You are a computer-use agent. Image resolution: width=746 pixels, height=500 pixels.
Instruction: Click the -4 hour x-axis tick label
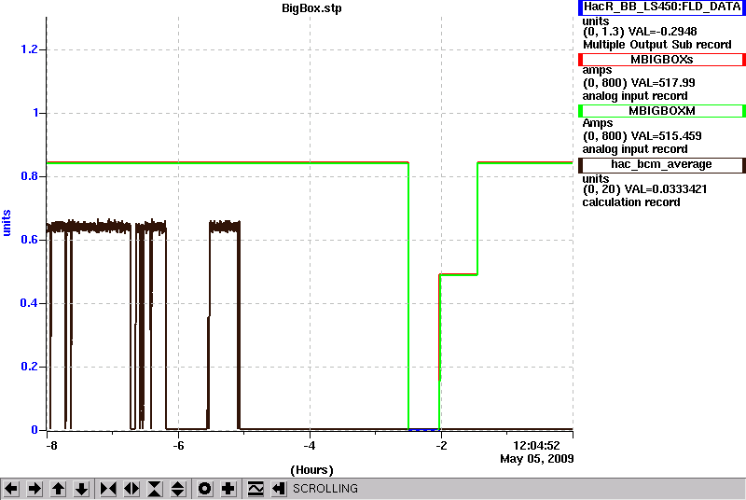pyautogui.click(x=310, y=446)
